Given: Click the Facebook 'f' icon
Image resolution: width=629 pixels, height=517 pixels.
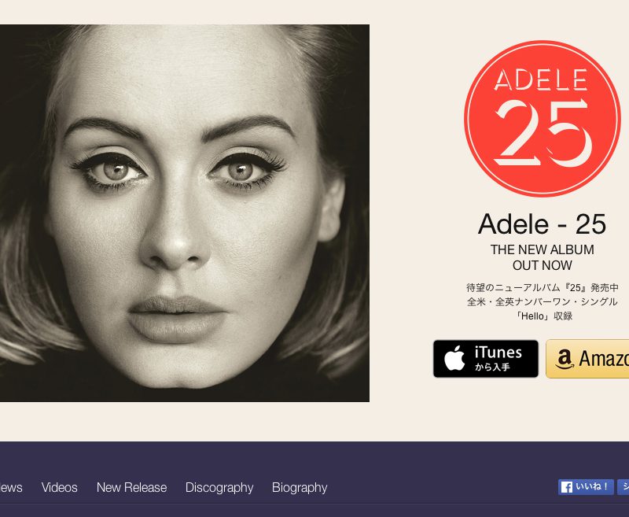Looking at the screenshot, I should coord(567,487).
